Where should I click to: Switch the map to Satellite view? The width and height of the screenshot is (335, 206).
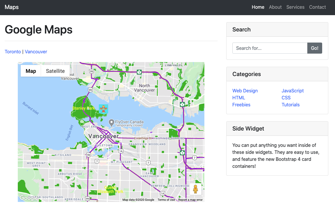[x=55, y=71]
